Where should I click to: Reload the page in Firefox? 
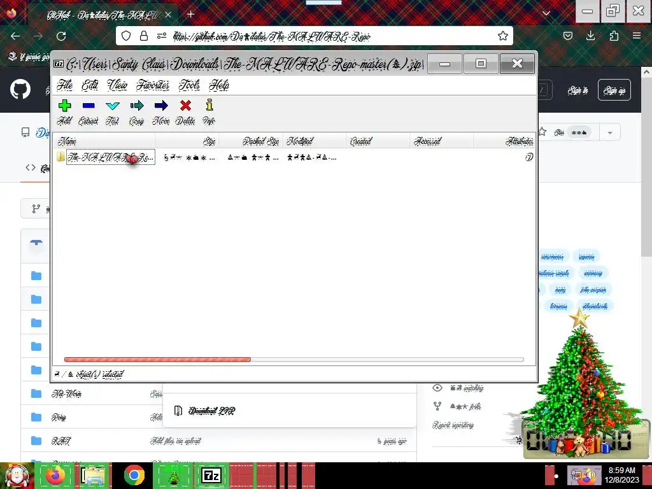point(61,36)
